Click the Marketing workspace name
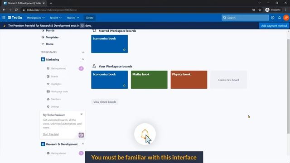 tap(53, 59)
